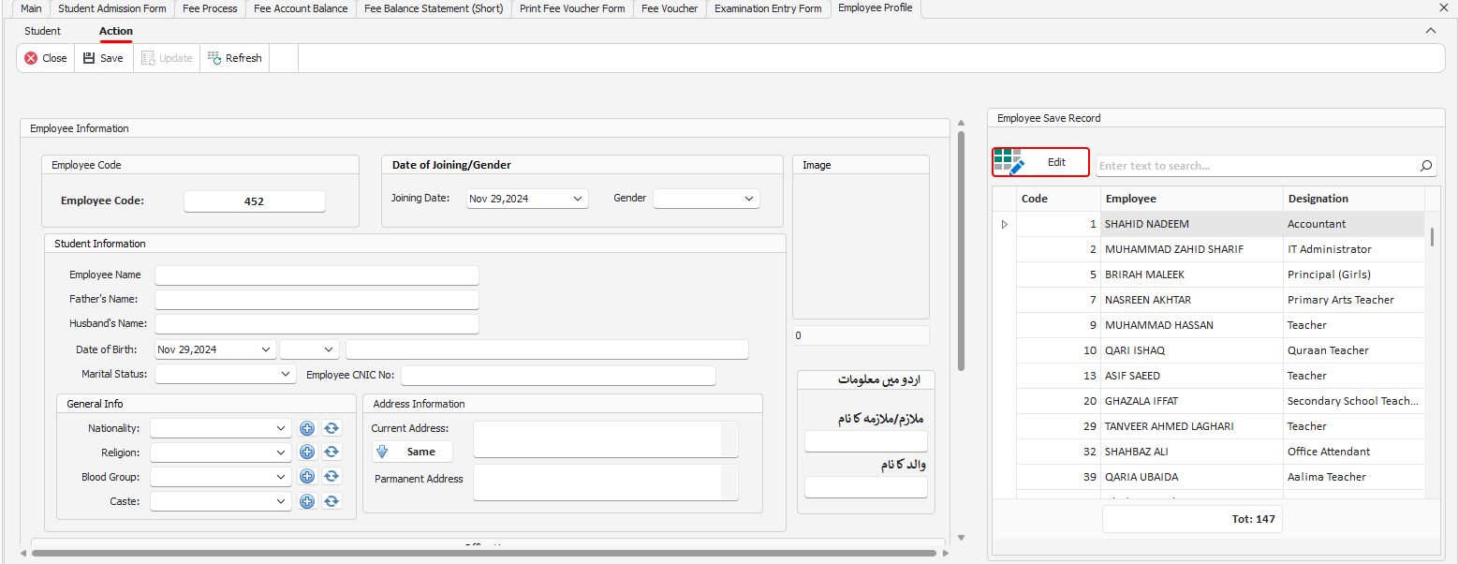Viewport: 1458px width, 564px height.
Task: Expand the Joining Date picker
Action: [x=578, y=199]
